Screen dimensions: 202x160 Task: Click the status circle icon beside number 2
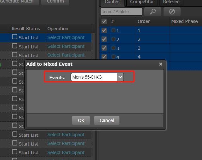click(x=113, y=39)
